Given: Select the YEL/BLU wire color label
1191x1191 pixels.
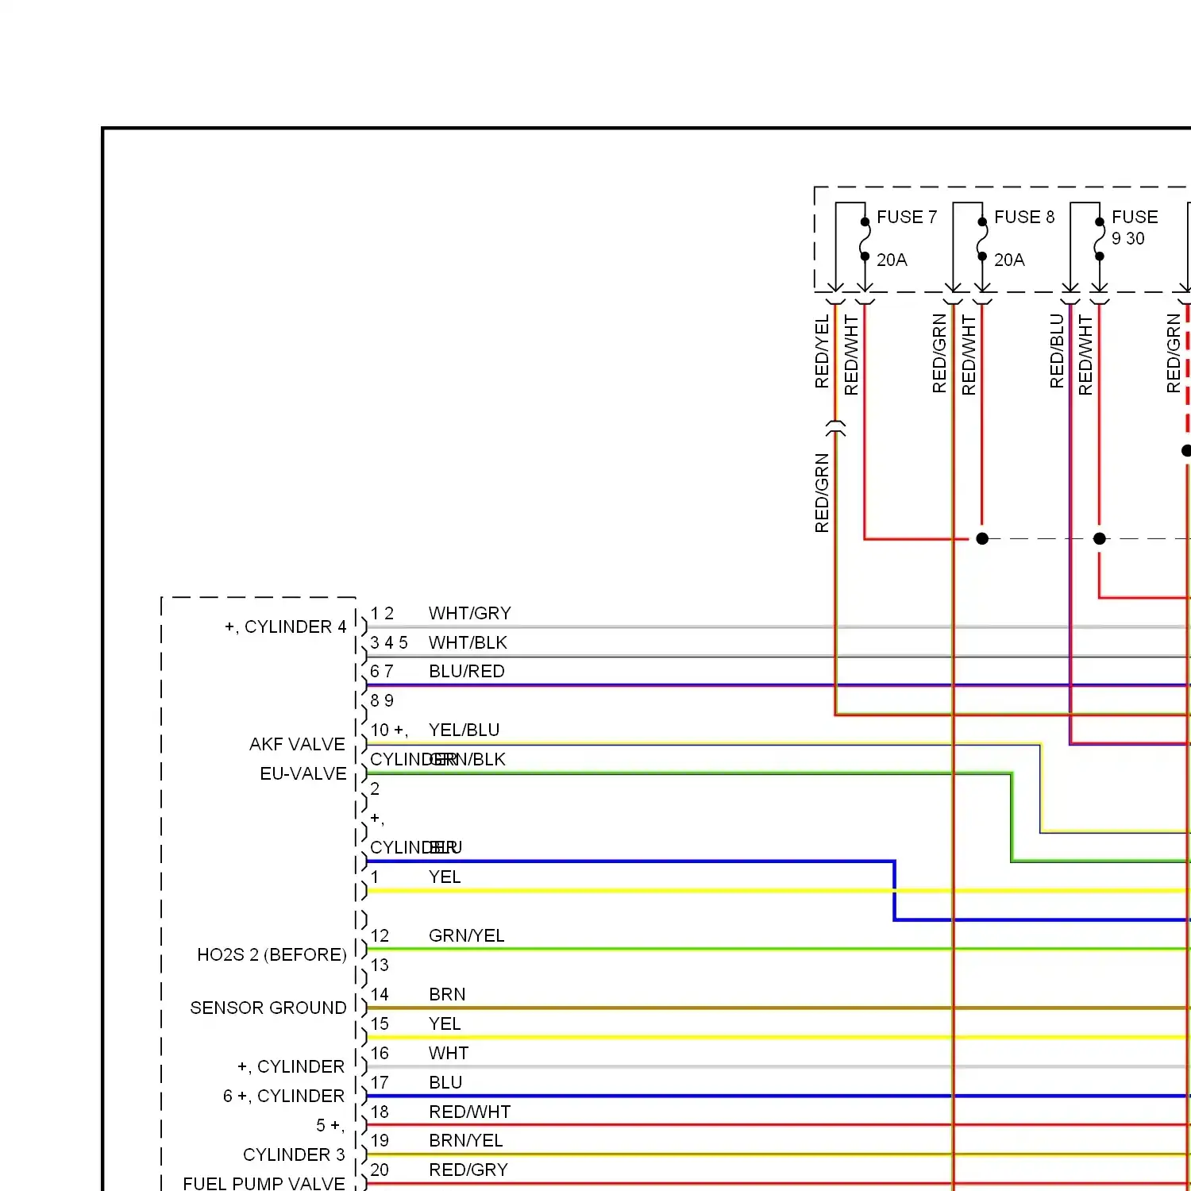Looking at the screenshot, I should point(464,730).
